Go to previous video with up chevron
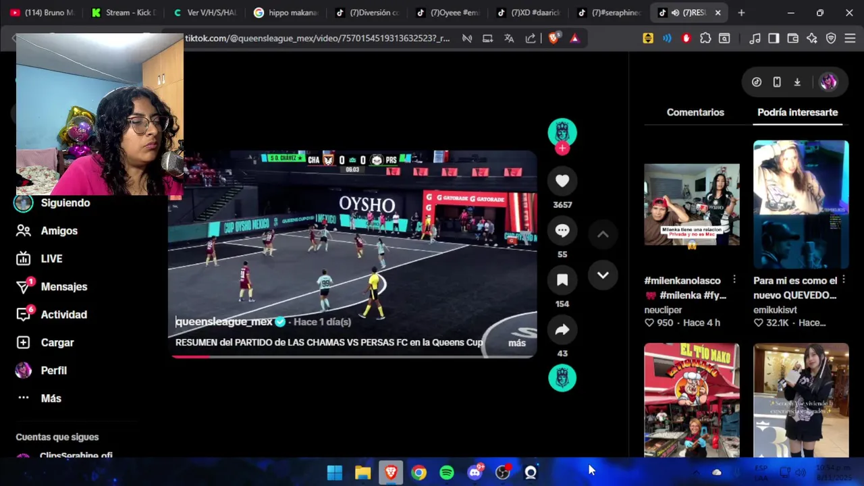Image resolution: width=864 pixels, height=486 pixels. click(x=603, y=234)
